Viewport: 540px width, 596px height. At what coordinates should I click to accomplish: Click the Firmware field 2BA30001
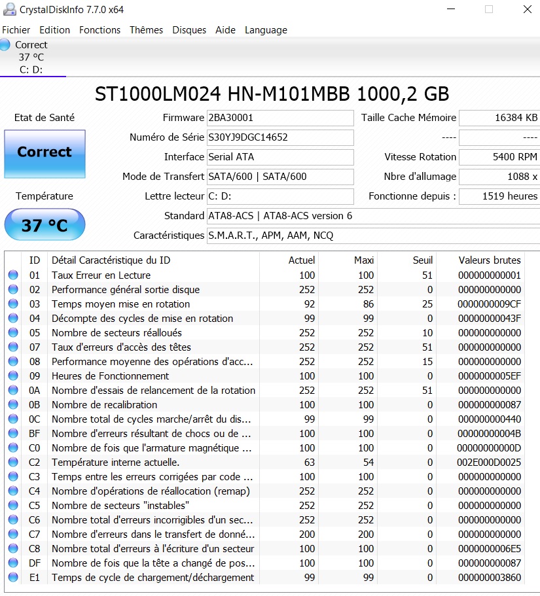click(280, 118)
